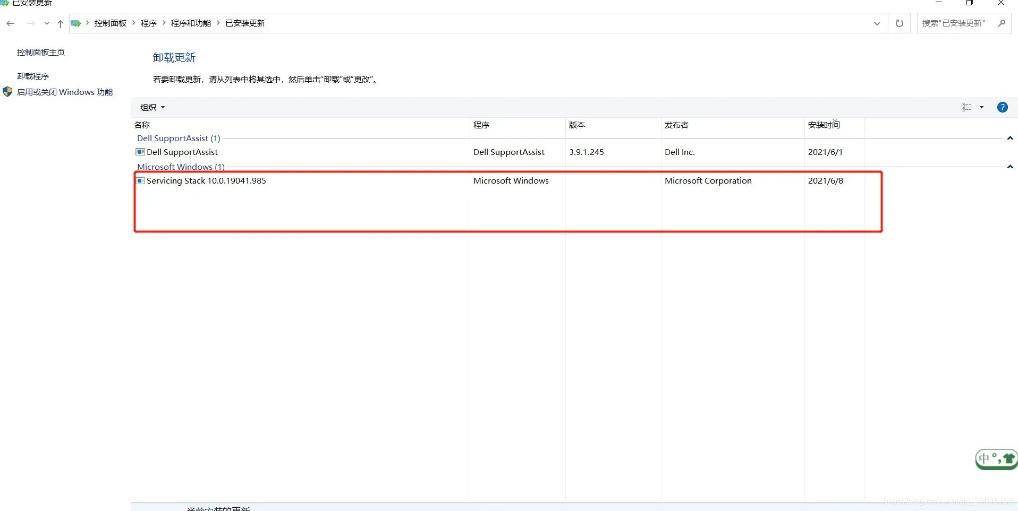Open the help question mark icon
Screen dimensions: 1018x511
1002,107
